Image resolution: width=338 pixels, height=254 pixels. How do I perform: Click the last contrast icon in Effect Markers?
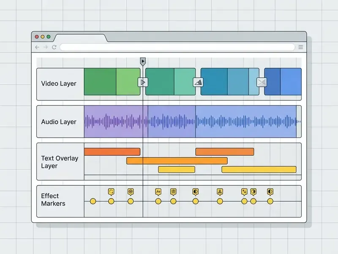tap(270, 192)
